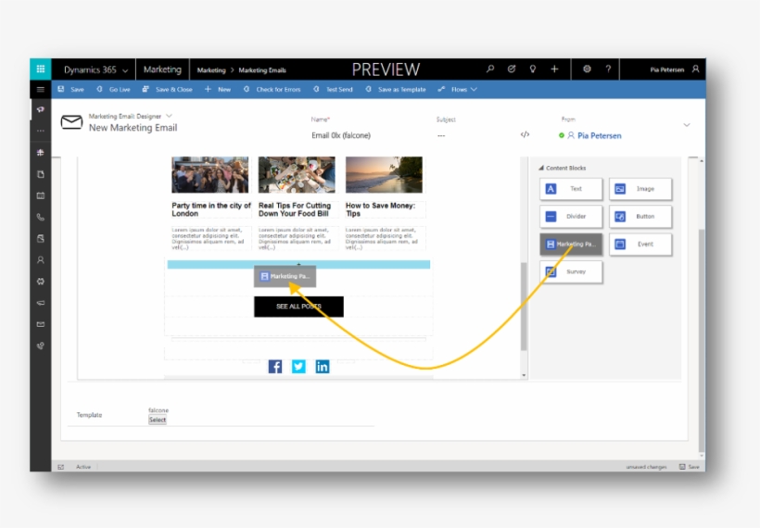This screenshot has width=760, height=528.
Task: Select the Divider content block
Action: (571, 217)
